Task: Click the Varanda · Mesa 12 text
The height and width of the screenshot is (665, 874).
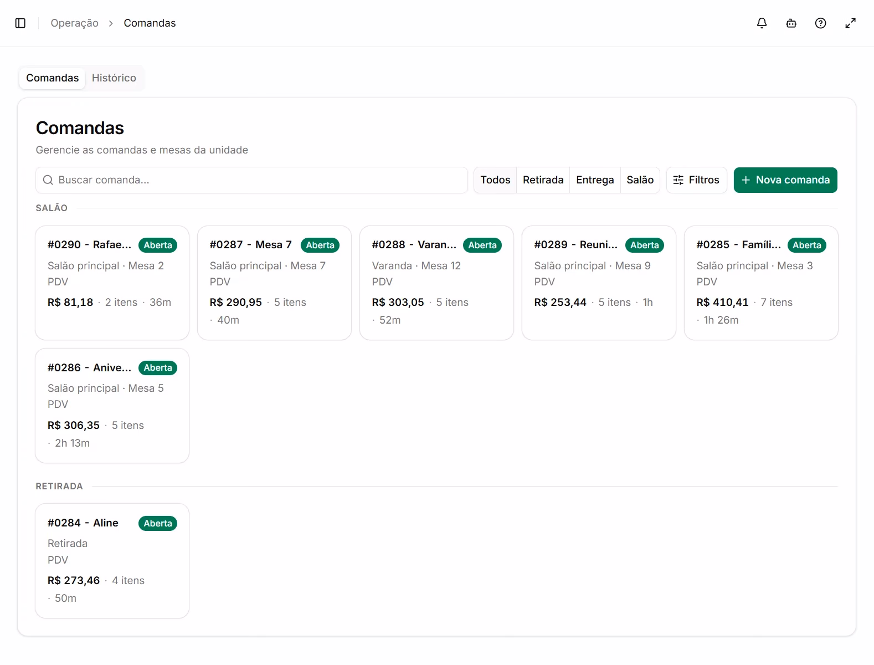Action: click(x=417, y=266)
